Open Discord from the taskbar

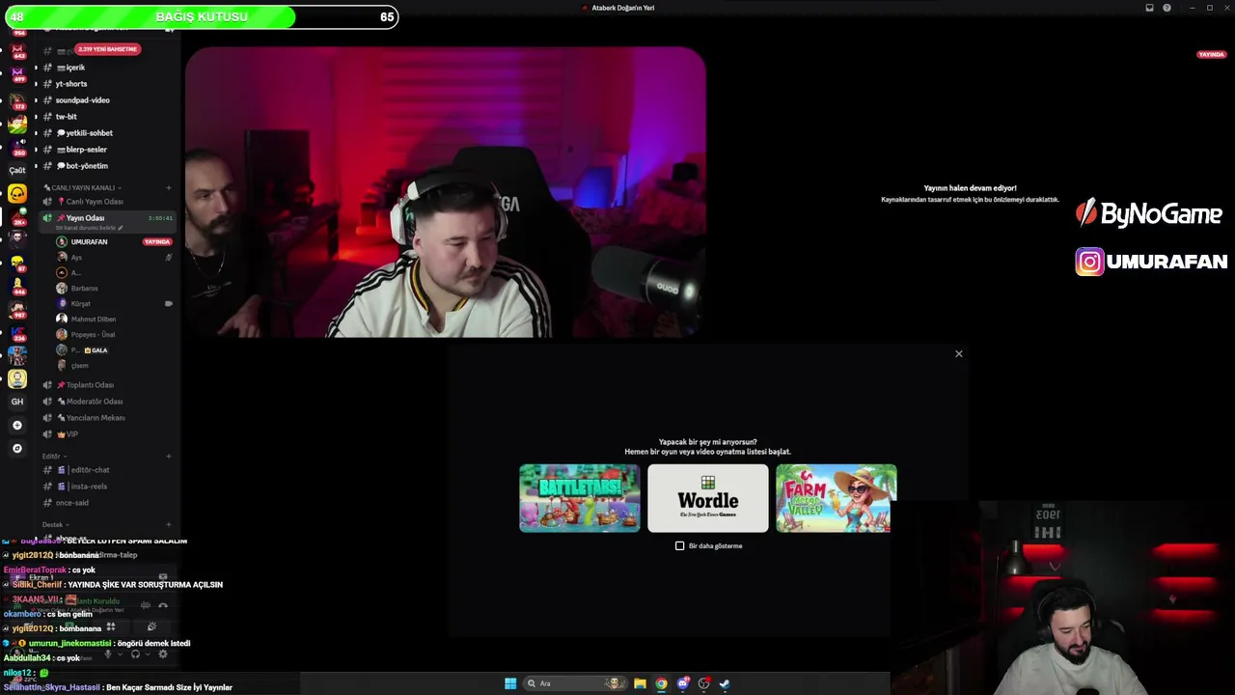[x=683, y=683]
